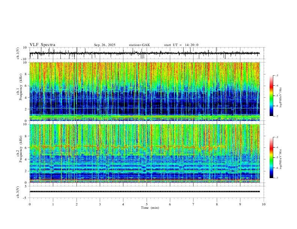Image resolution: width=297 pixels, height=229 pixels.
Task: Click the "-3" tick on ch.2 color bar
Action: click(x=276, y=137)
